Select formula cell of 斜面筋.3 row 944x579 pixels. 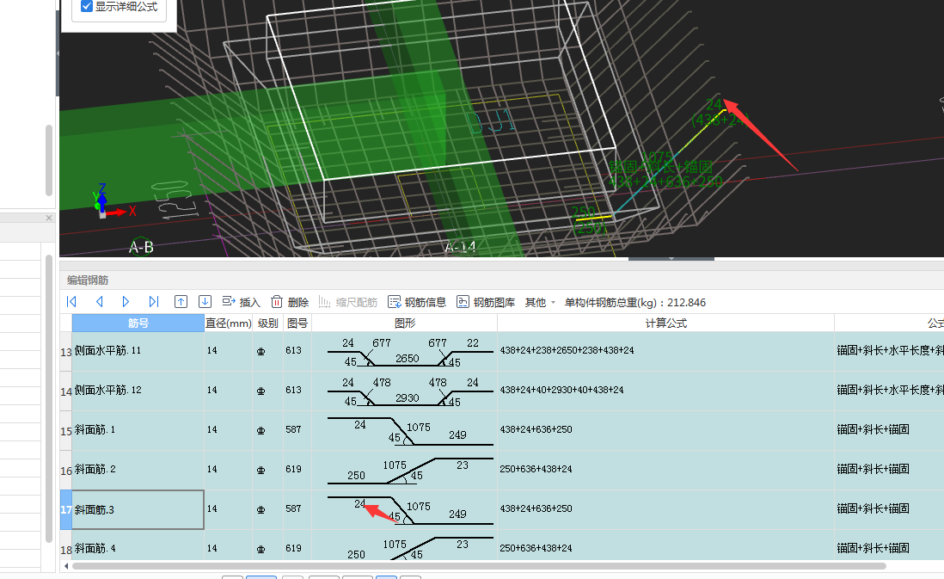[665, 509]
